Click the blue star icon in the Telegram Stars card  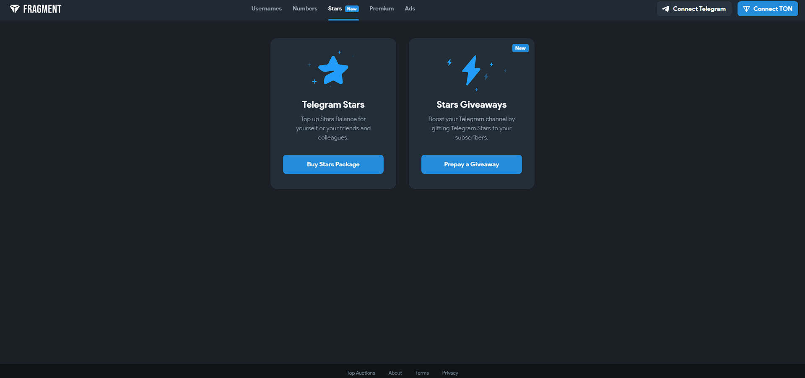click(333, 70)
